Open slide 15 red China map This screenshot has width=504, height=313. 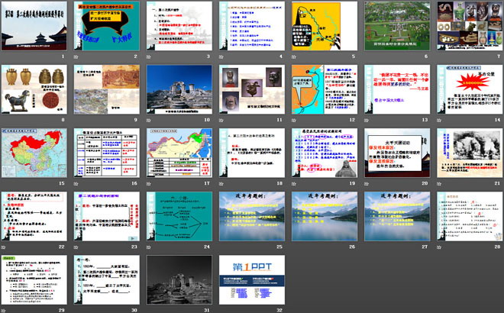[x=36, y=153]
